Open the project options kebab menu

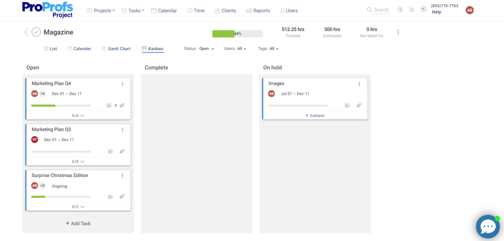[x=398, y=32]
